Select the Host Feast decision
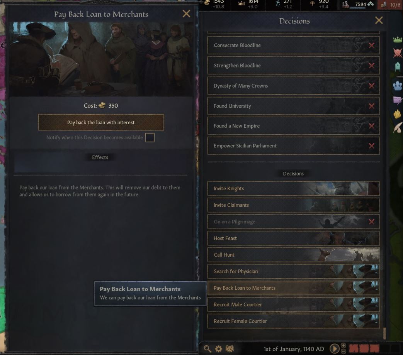The width and height of the screenshot is (403, 355). (293, 238)
